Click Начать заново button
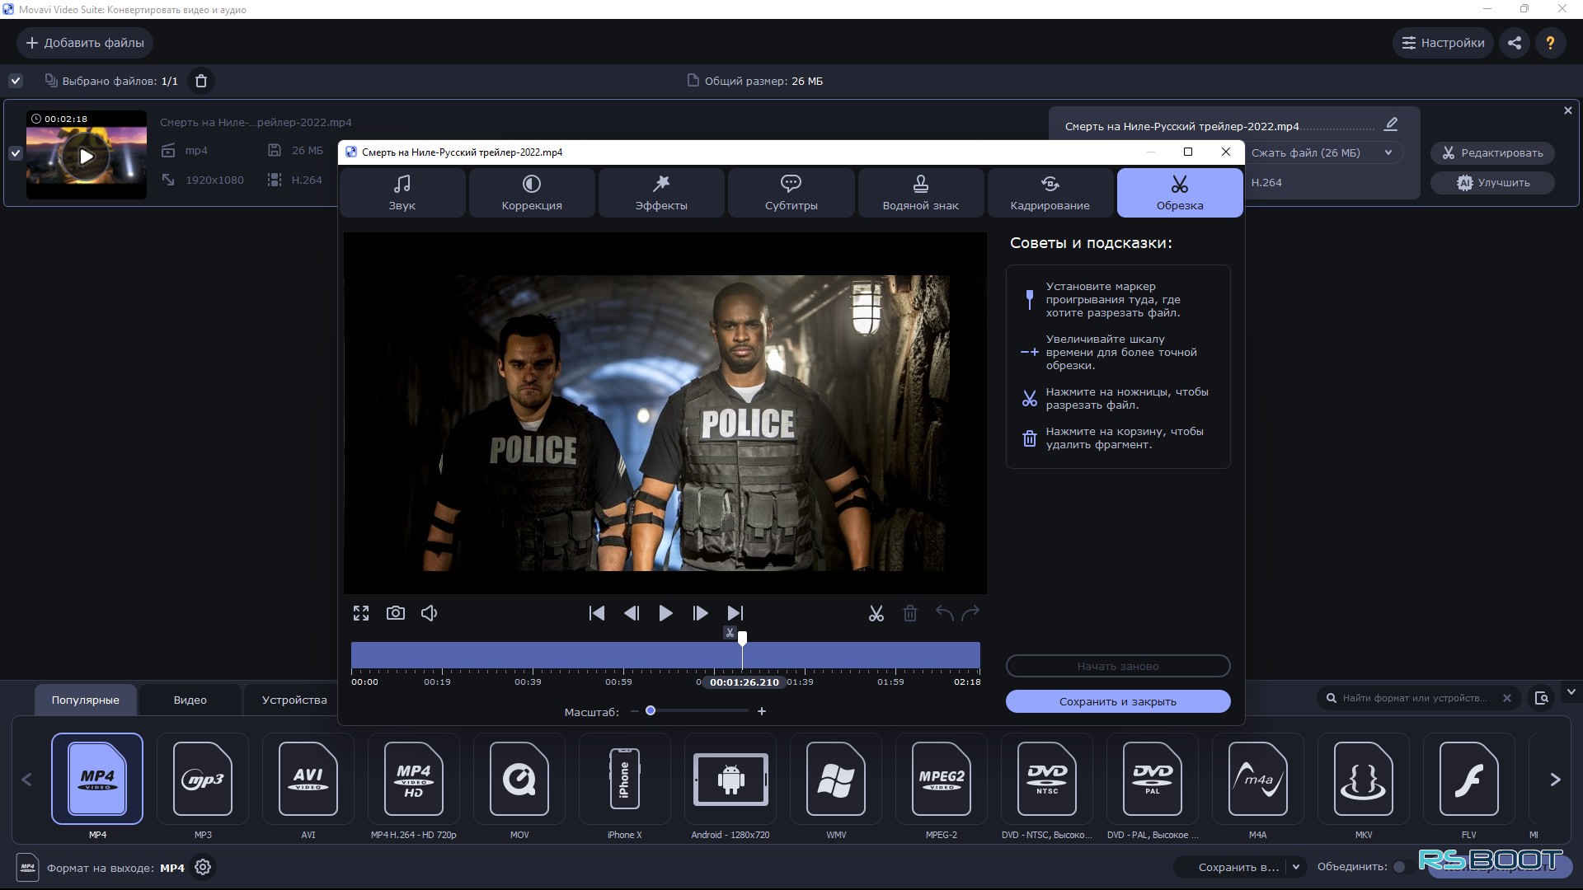 1118,666
